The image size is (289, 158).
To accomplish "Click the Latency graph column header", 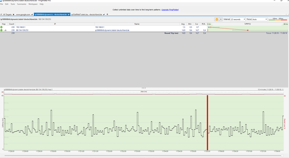I will [248, 24].
